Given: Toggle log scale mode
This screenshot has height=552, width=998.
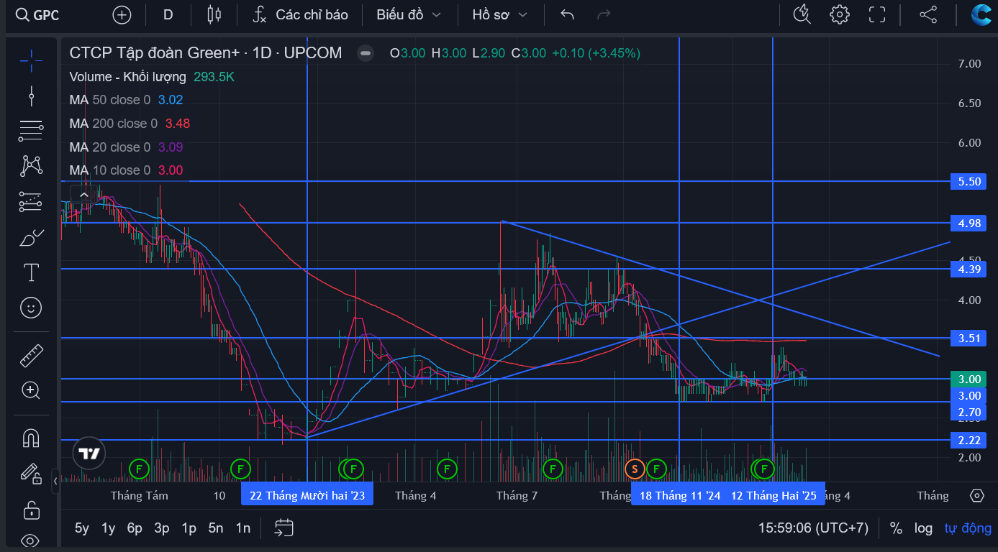Looking at the screenshot, I should (x=923, y=528).
